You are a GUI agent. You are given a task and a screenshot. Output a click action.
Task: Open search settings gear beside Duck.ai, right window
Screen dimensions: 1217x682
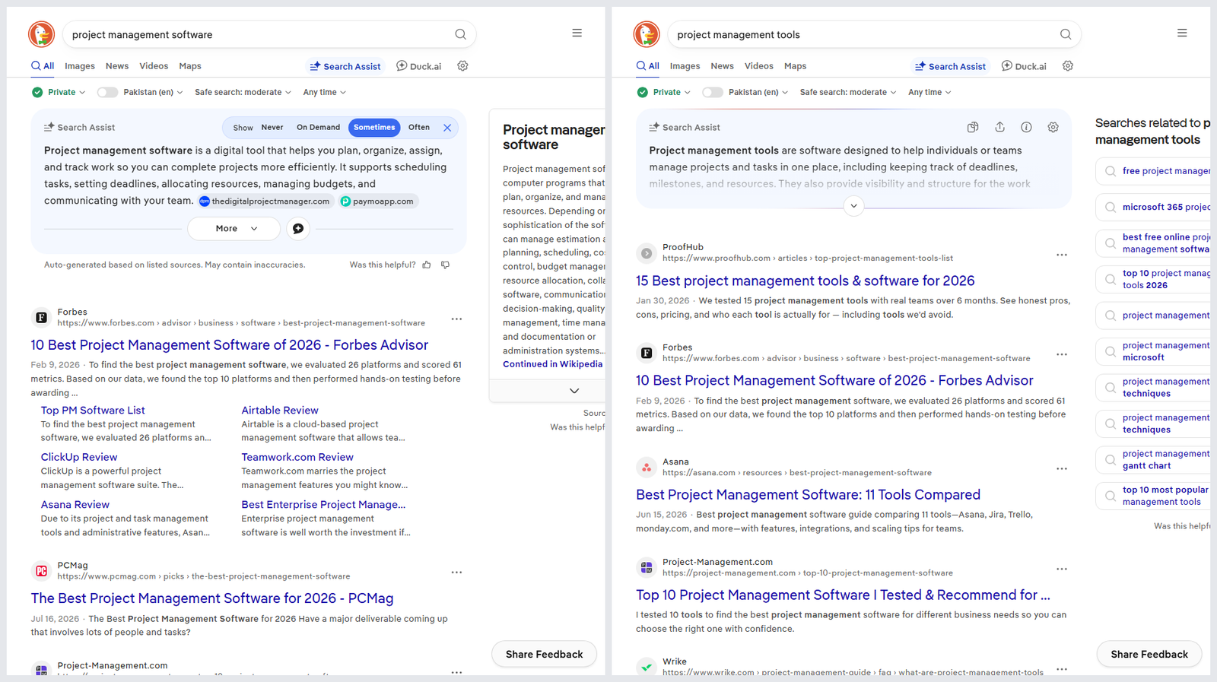click(x=1068, y=66)
